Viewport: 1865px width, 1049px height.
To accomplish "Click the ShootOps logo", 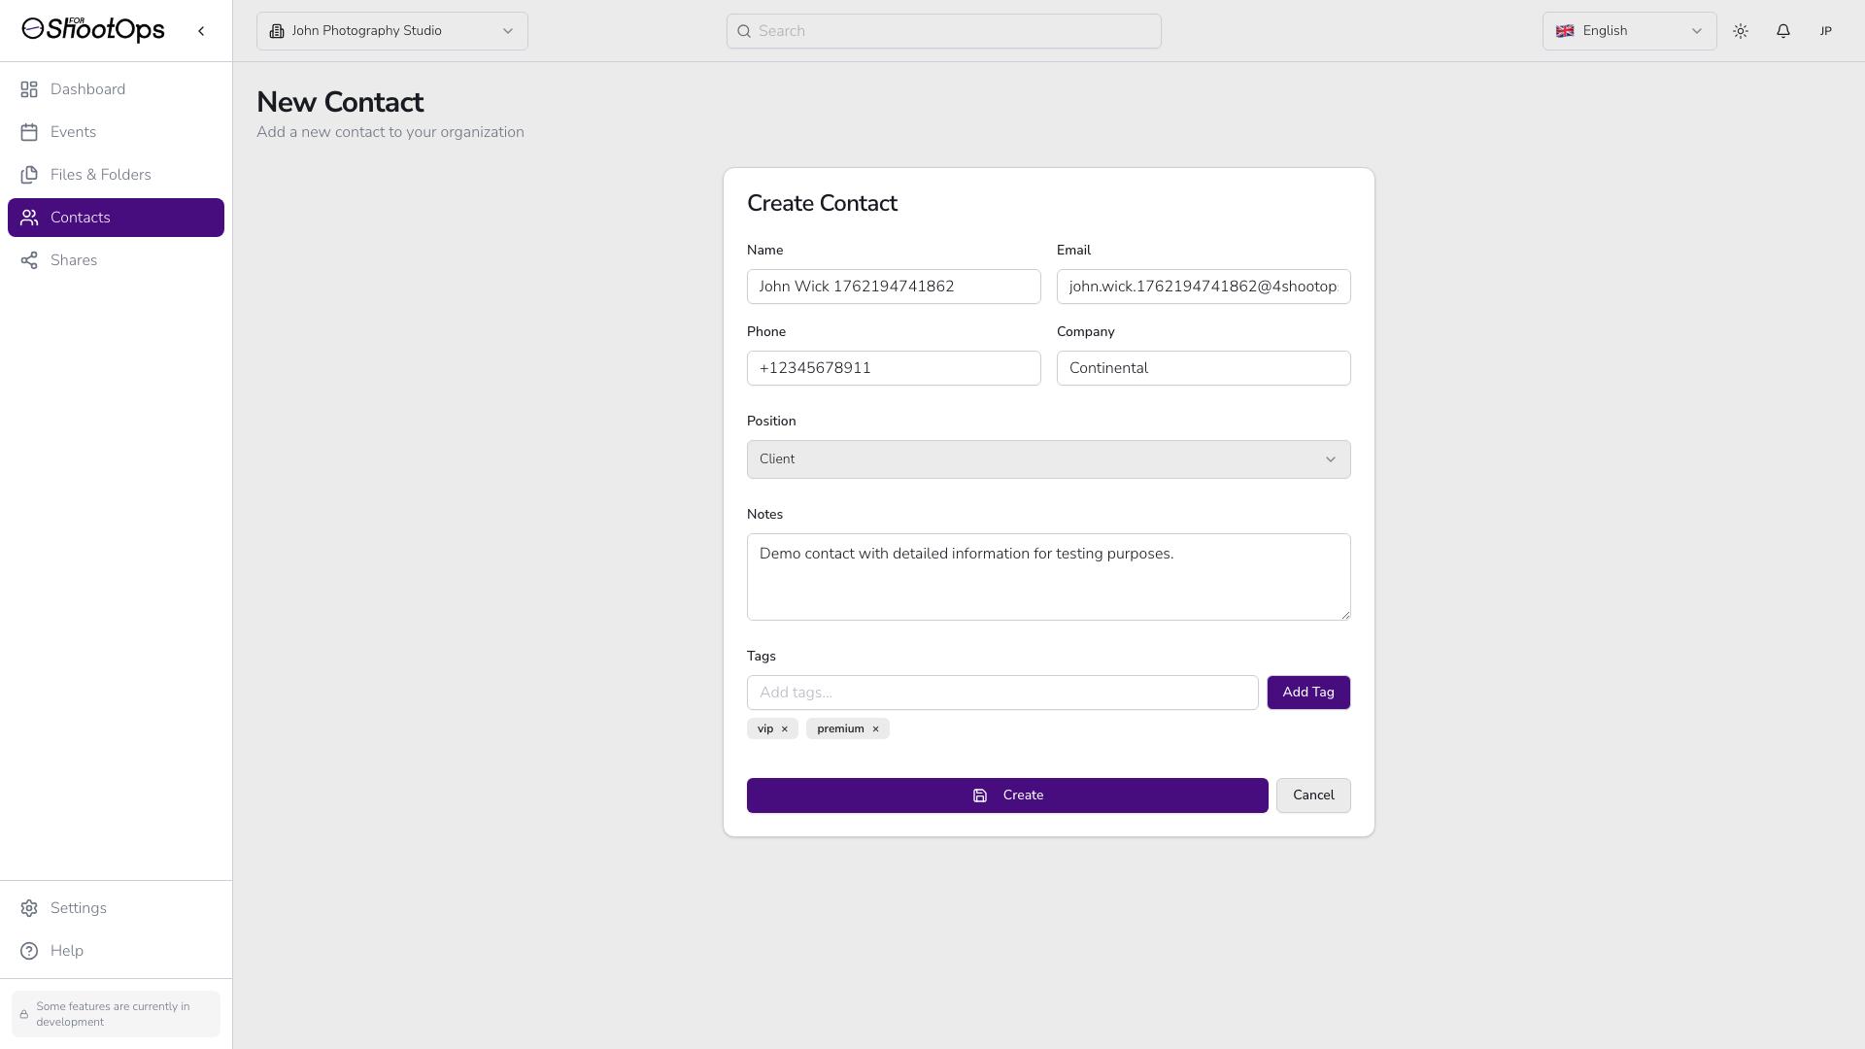I will [x=93, y=30].
